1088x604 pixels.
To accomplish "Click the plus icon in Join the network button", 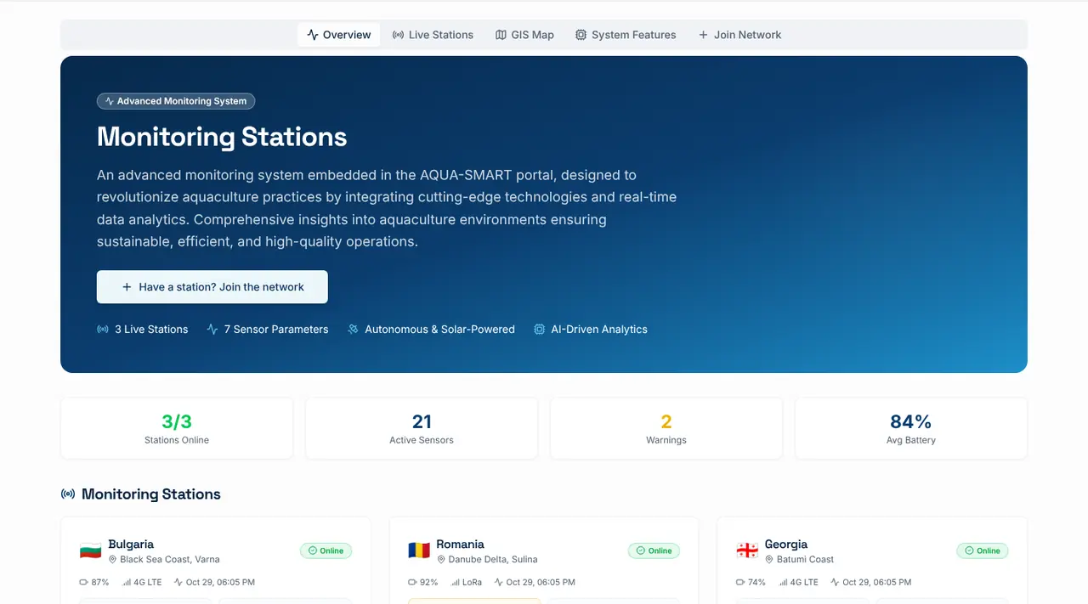I will (x=127, y=287).
